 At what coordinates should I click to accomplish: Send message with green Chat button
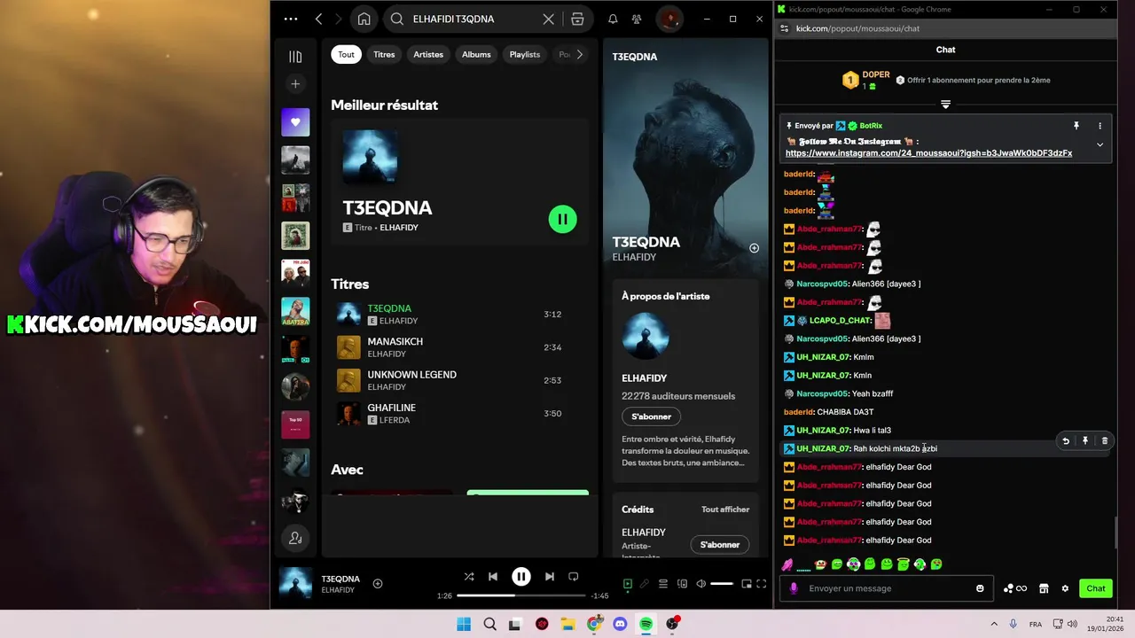(1096, 588)
